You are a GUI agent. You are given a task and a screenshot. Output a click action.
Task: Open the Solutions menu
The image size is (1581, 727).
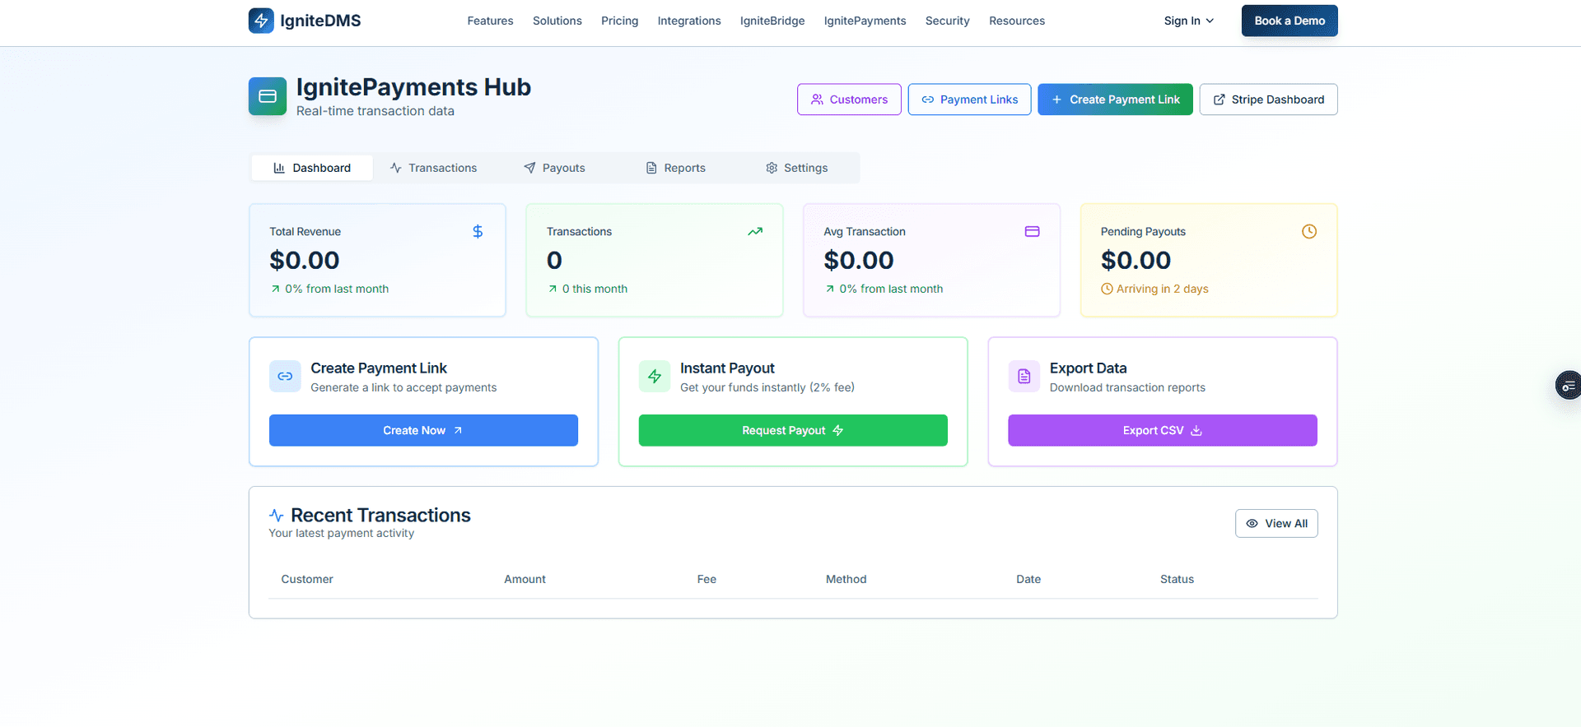[557, 21]
